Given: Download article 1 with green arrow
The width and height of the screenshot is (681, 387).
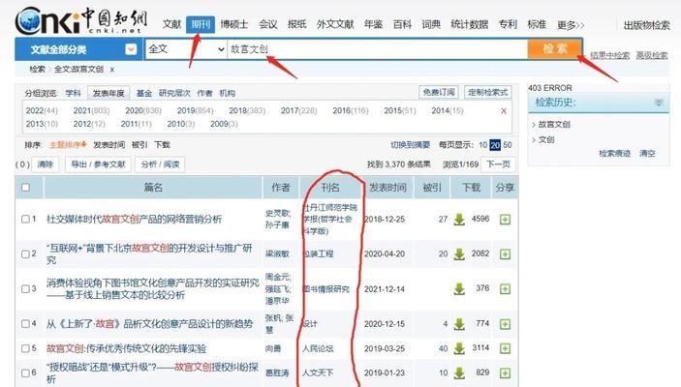Looking at the screenshot, I should 459,220.
